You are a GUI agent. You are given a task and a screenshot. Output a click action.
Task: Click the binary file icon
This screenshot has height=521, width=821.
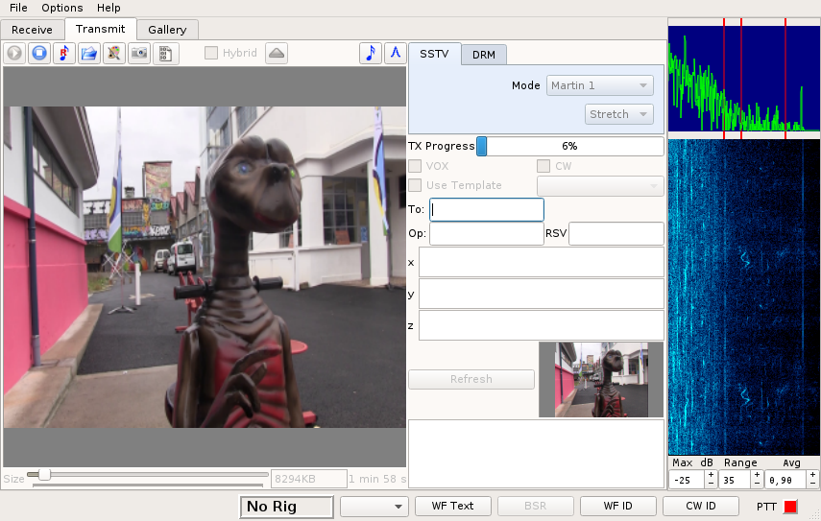[x=165, y=54]
